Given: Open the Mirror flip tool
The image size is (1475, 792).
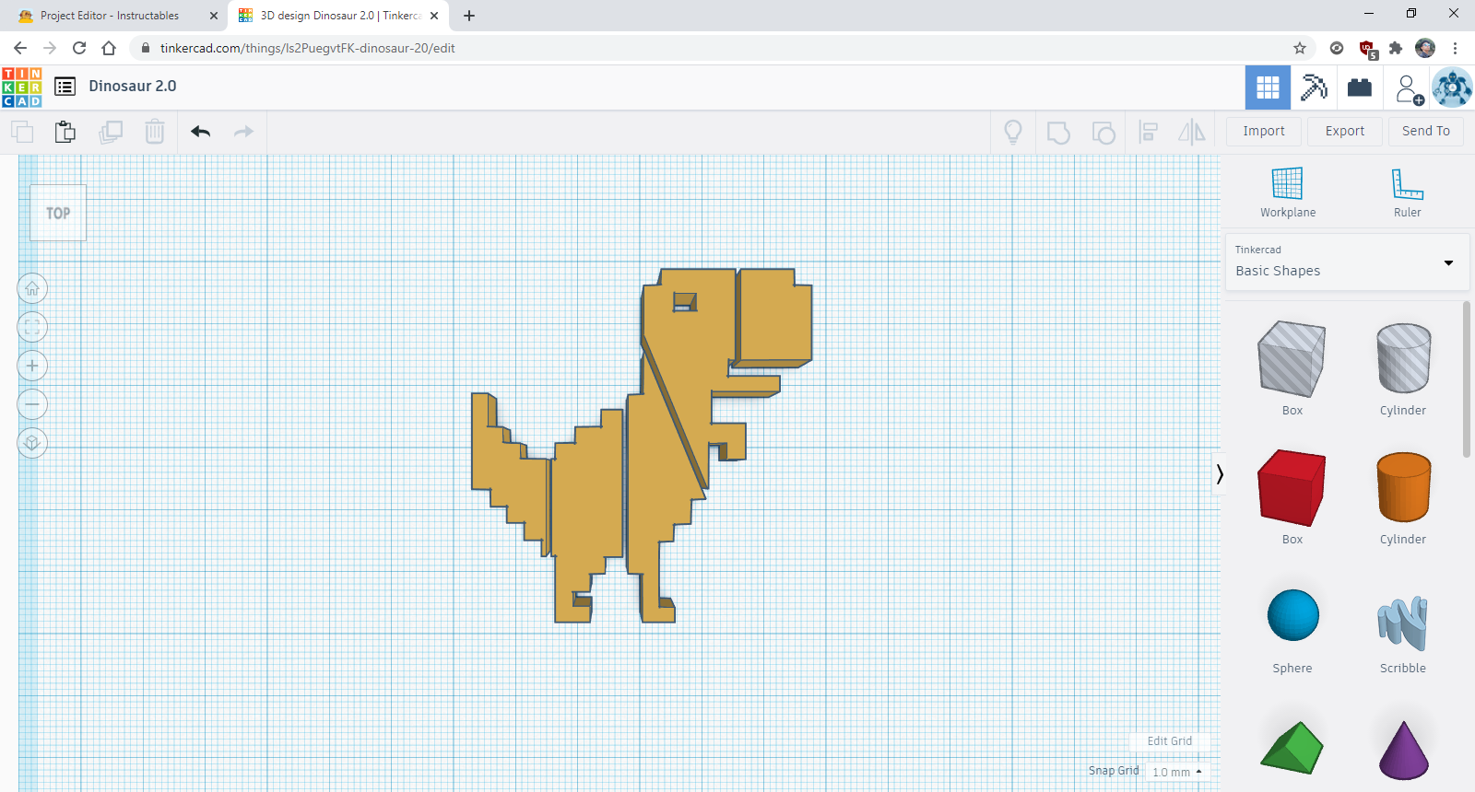Looking at the screenshot, I should [1192, 133].
